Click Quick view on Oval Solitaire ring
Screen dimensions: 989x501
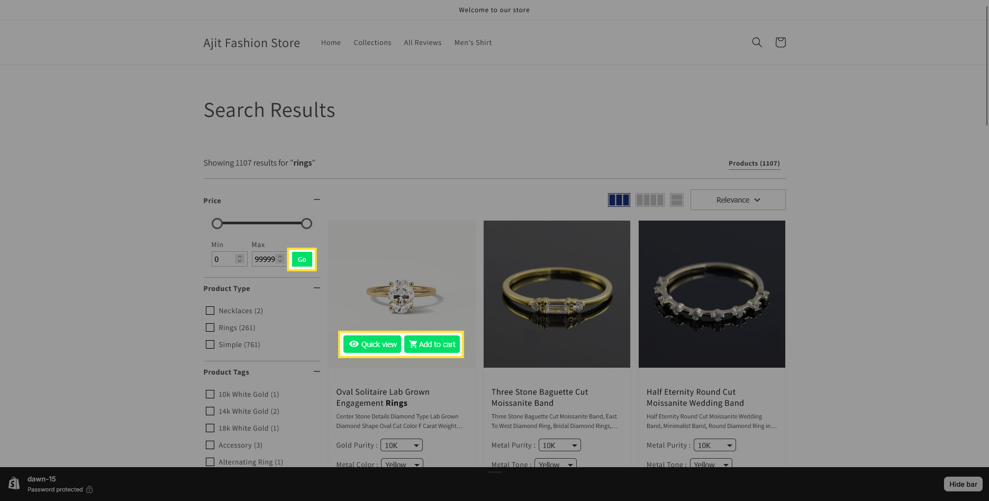pos(373,344)
